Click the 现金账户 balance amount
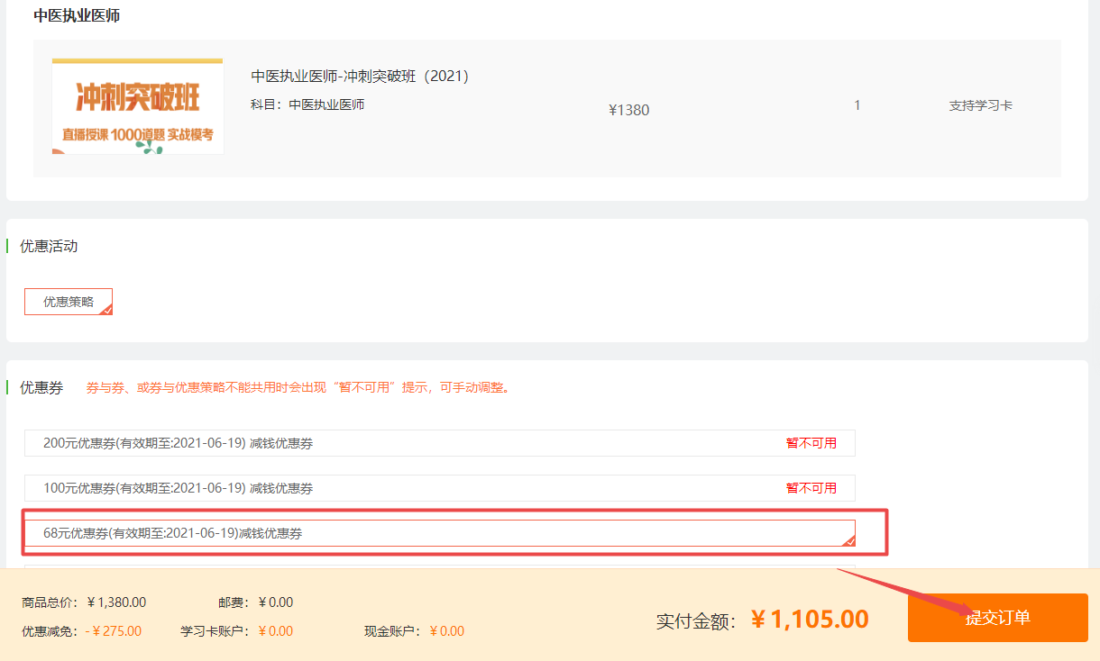This screenshot has height=661, width=1100. pos(446,631)
